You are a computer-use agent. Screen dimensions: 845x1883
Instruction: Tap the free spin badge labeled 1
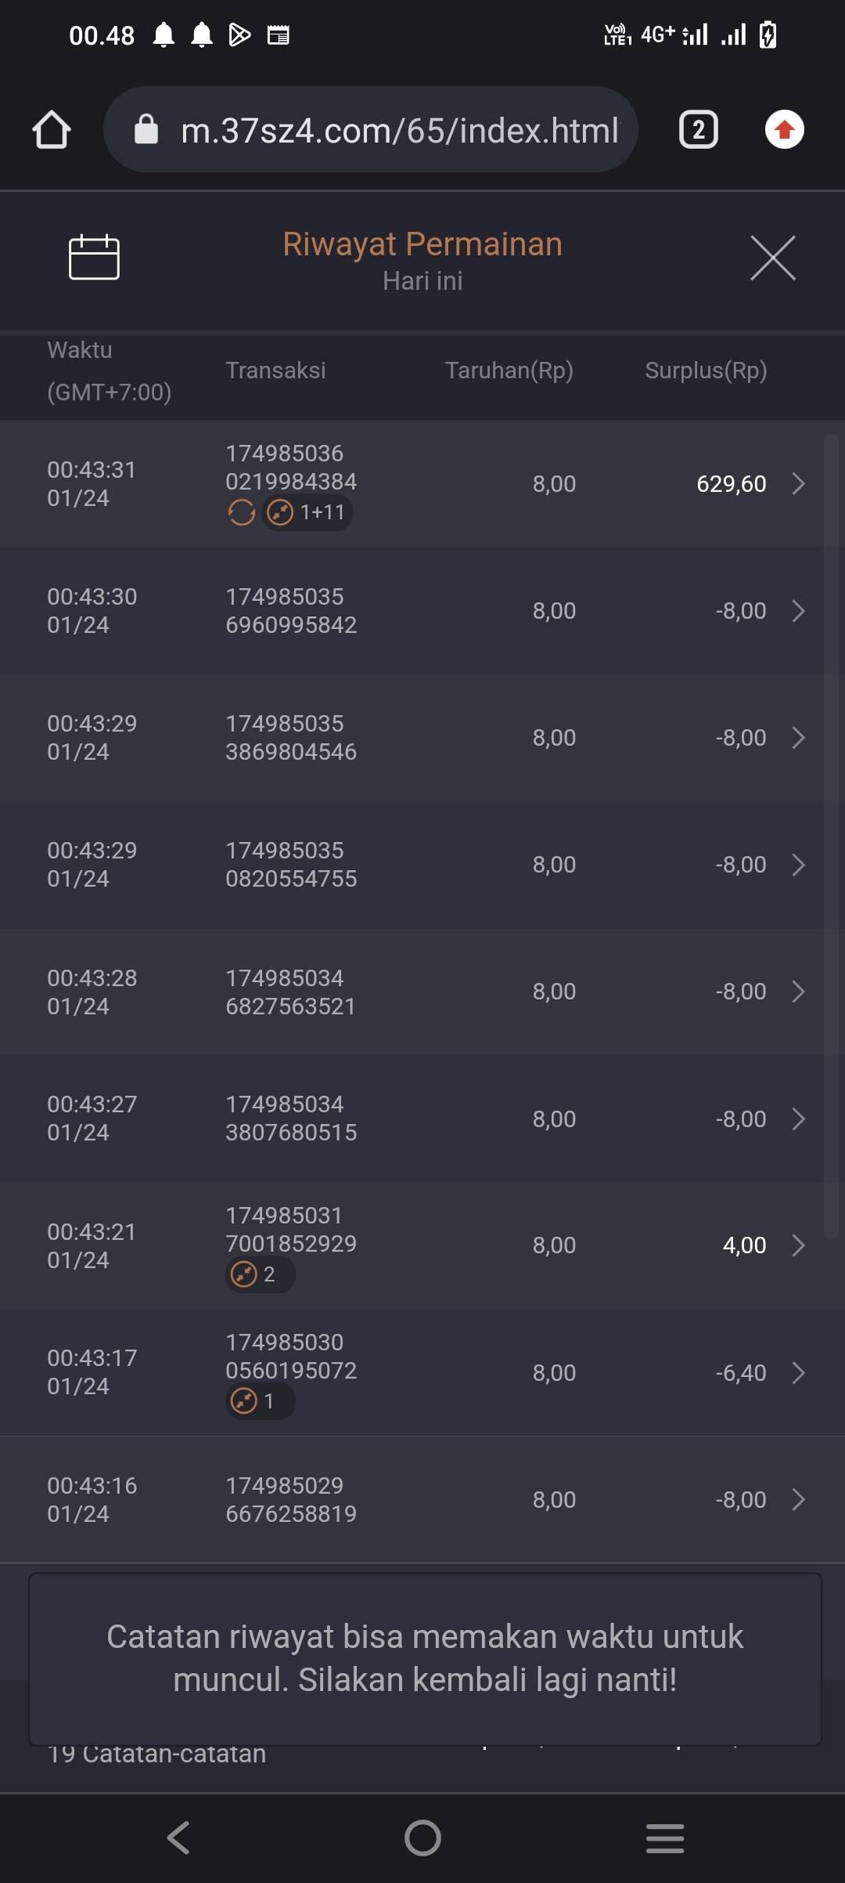coord(260,1401)
